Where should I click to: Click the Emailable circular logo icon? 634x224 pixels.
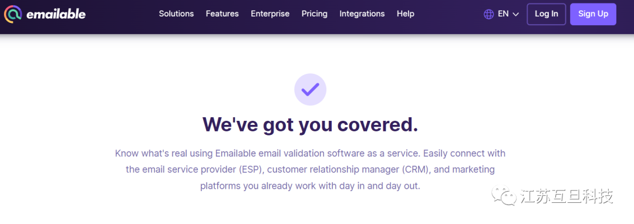[x=12, y=14]
